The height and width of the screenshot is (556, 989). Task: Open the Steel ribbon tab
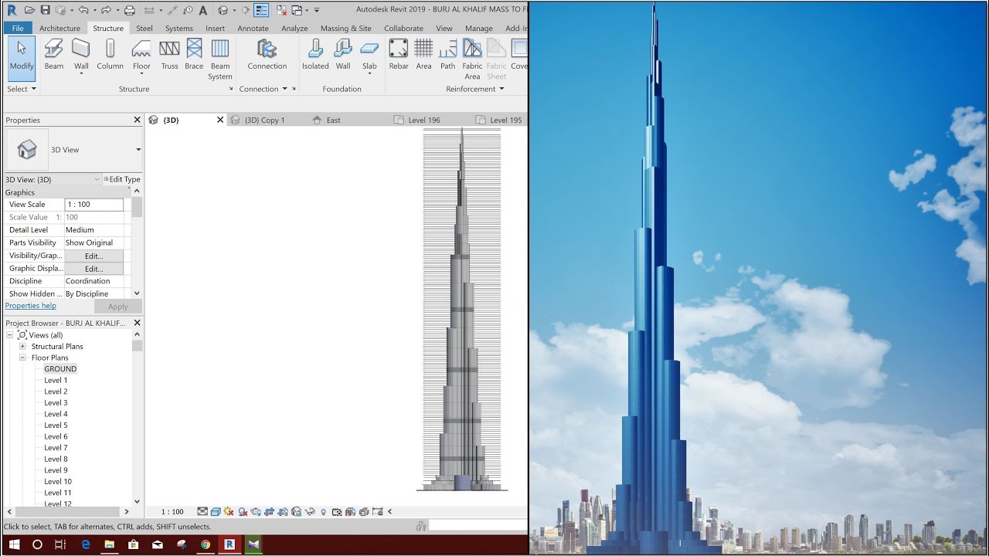144,29
